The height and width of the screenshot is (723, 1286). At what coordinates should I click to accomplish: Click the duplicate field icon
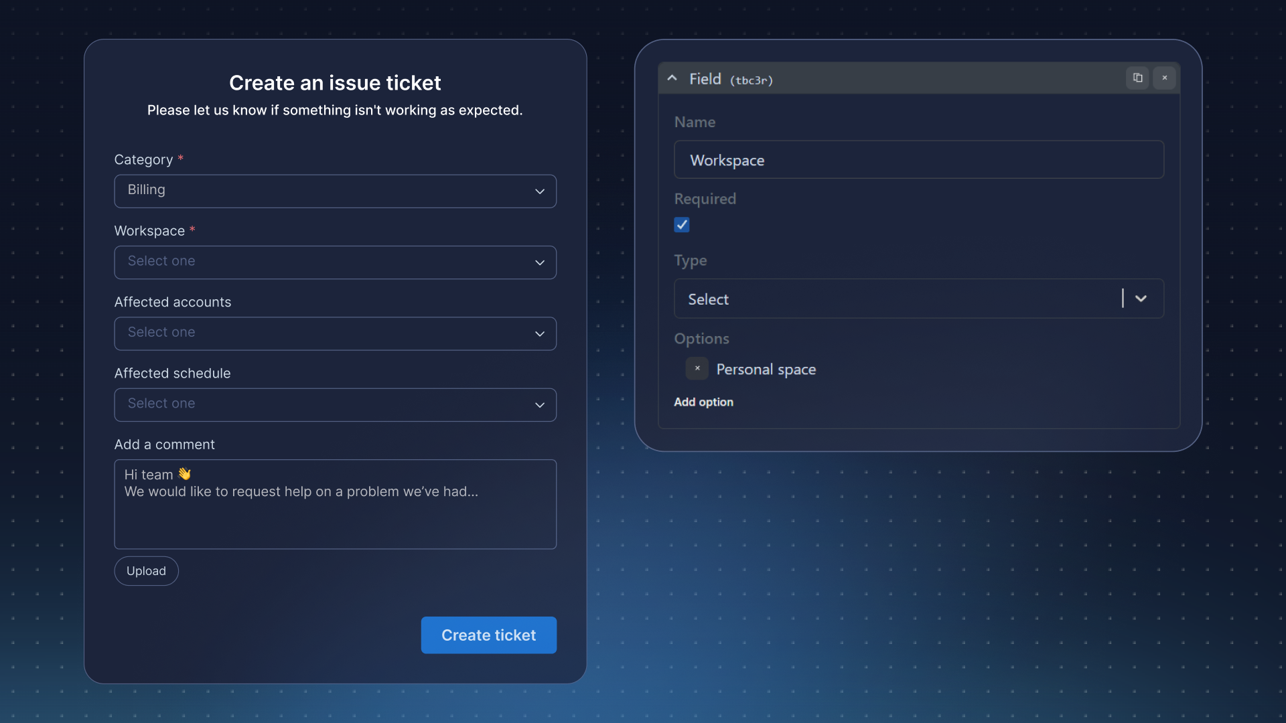(1137, 78)
